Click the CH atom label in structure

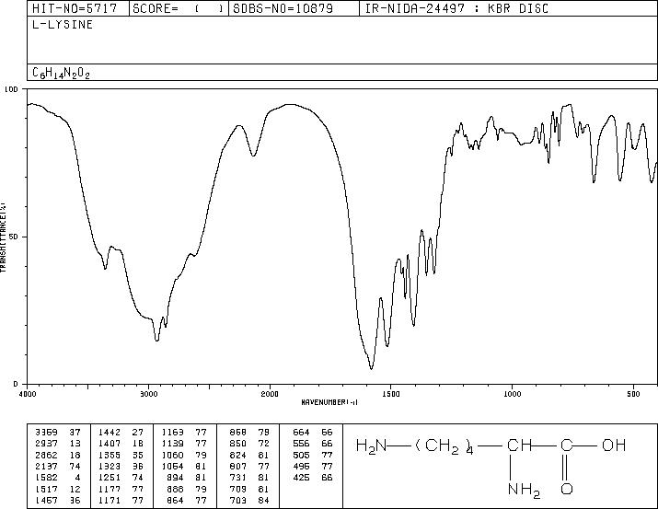pos(520,445)
